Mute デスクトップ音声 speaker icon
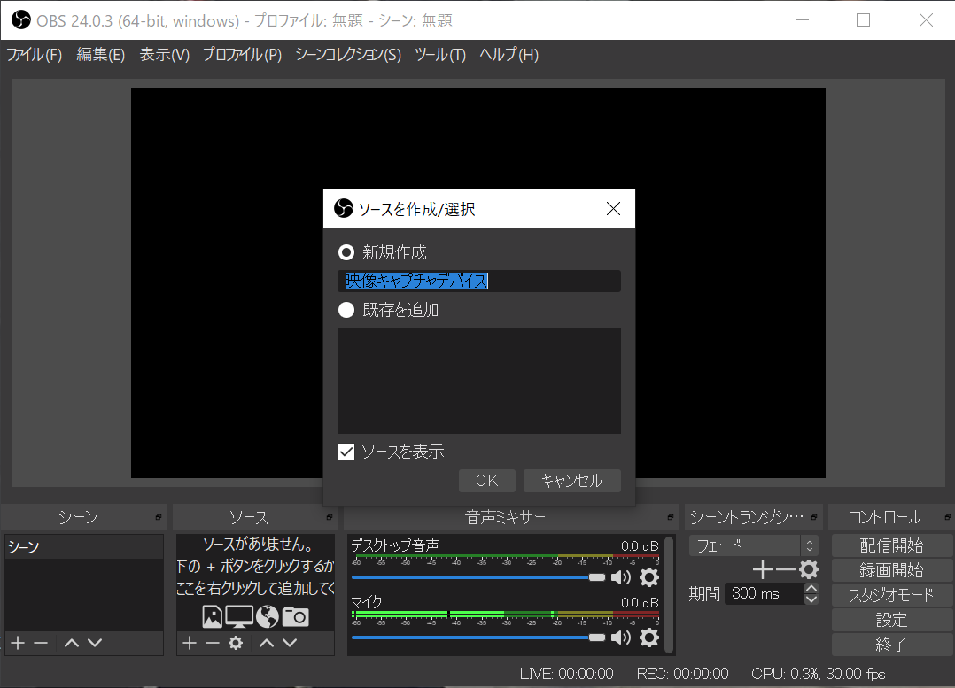Viewport: 955px width, 688px height. [621, 577]
